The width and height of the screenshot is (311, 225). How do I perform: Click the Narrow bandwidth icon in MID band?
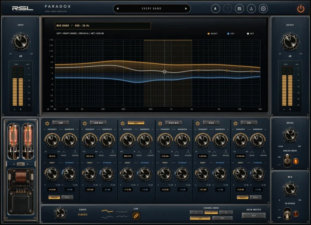tap(151, 152)
